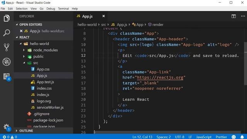Follow the https://reactjs.org link in code
The width and height of the screenshot is (247, 139).
tap(160, 77)
